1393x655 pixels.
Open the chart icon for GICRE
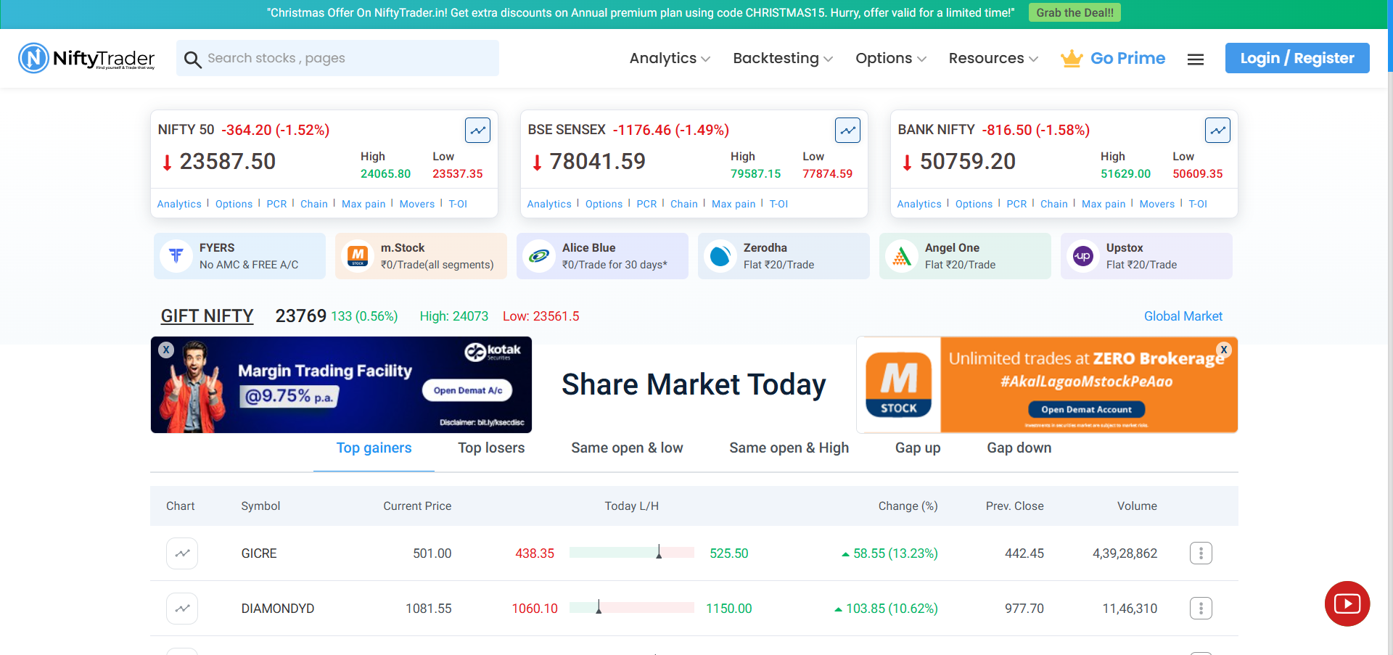click(x=182, y=553)
